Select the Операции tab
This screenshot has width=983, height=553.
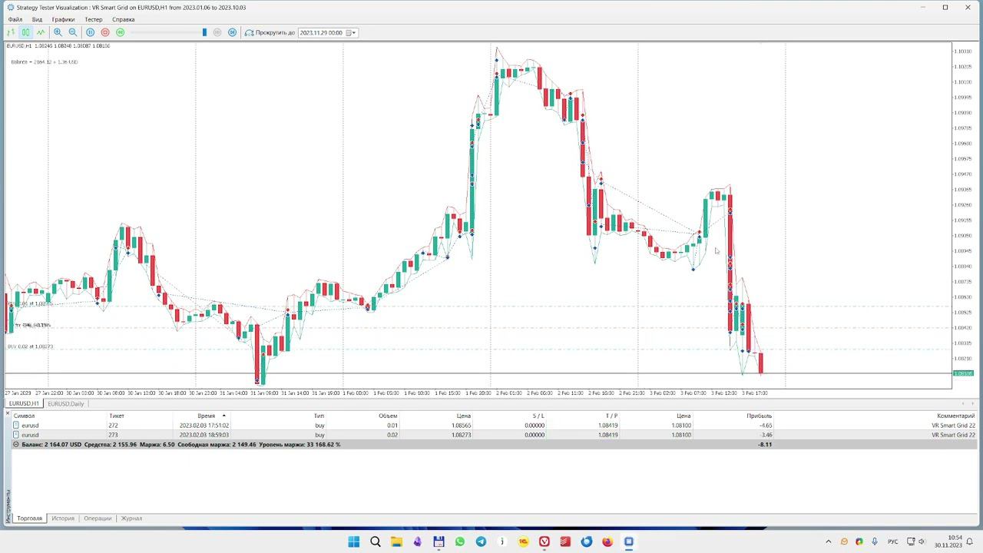point(98,518)
